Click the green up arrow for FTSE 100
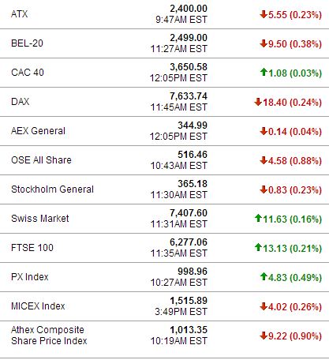329x360 pixels. click(258, 247)
